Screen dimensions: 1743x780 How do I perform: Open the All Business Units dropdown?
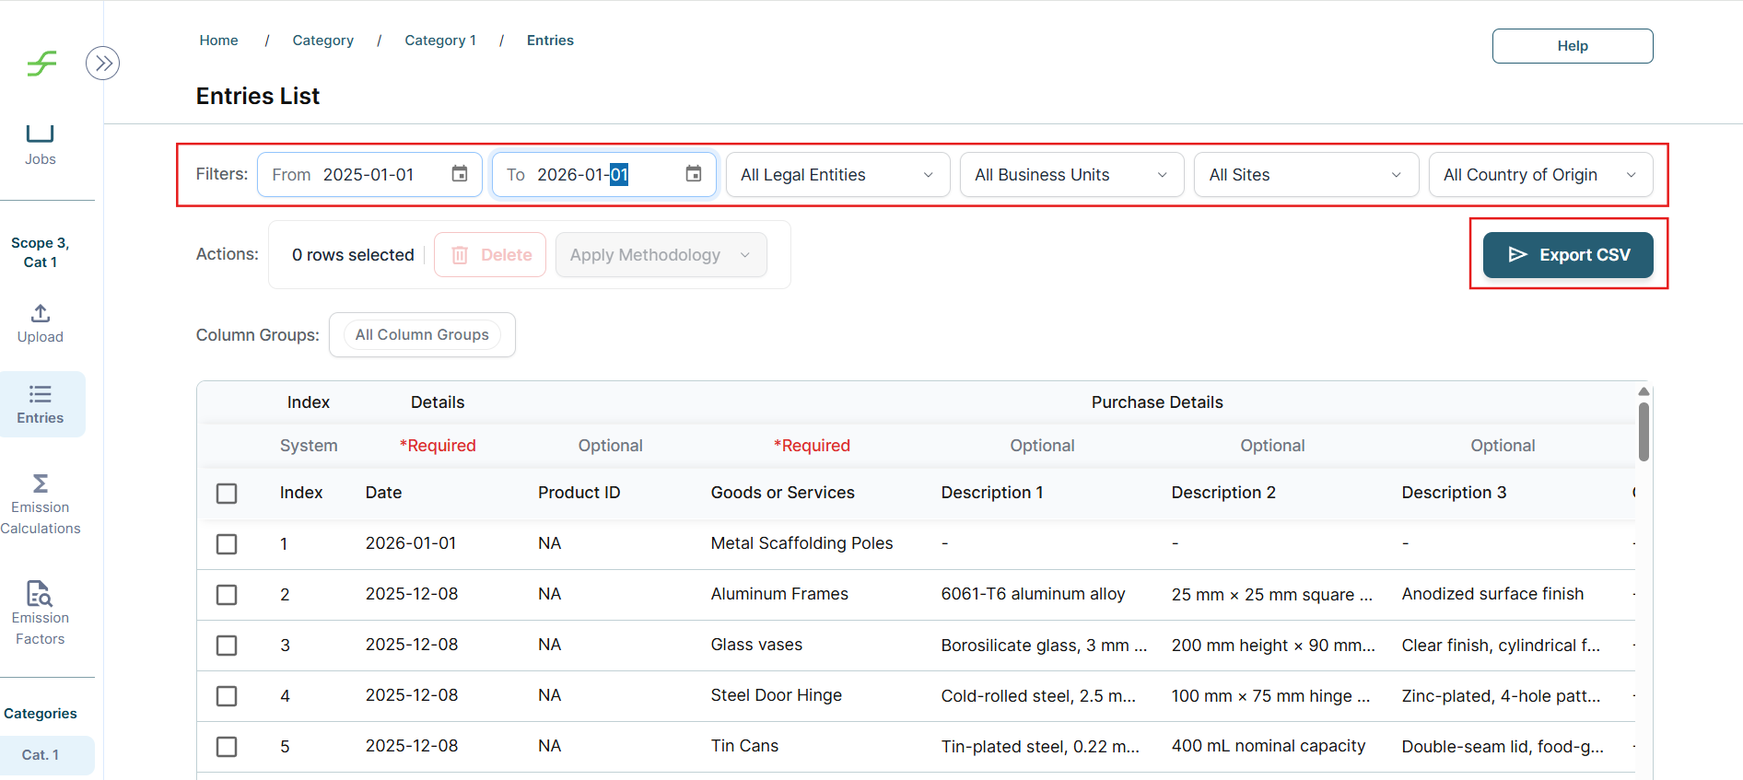[x=1071, y=175]
